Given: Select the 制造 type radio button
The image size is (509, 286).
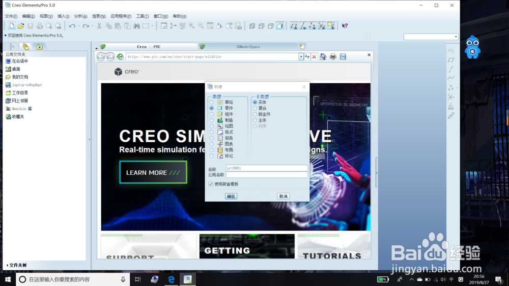Looking at the screenshot, I should pyautogui.click(x=212, y=120).
